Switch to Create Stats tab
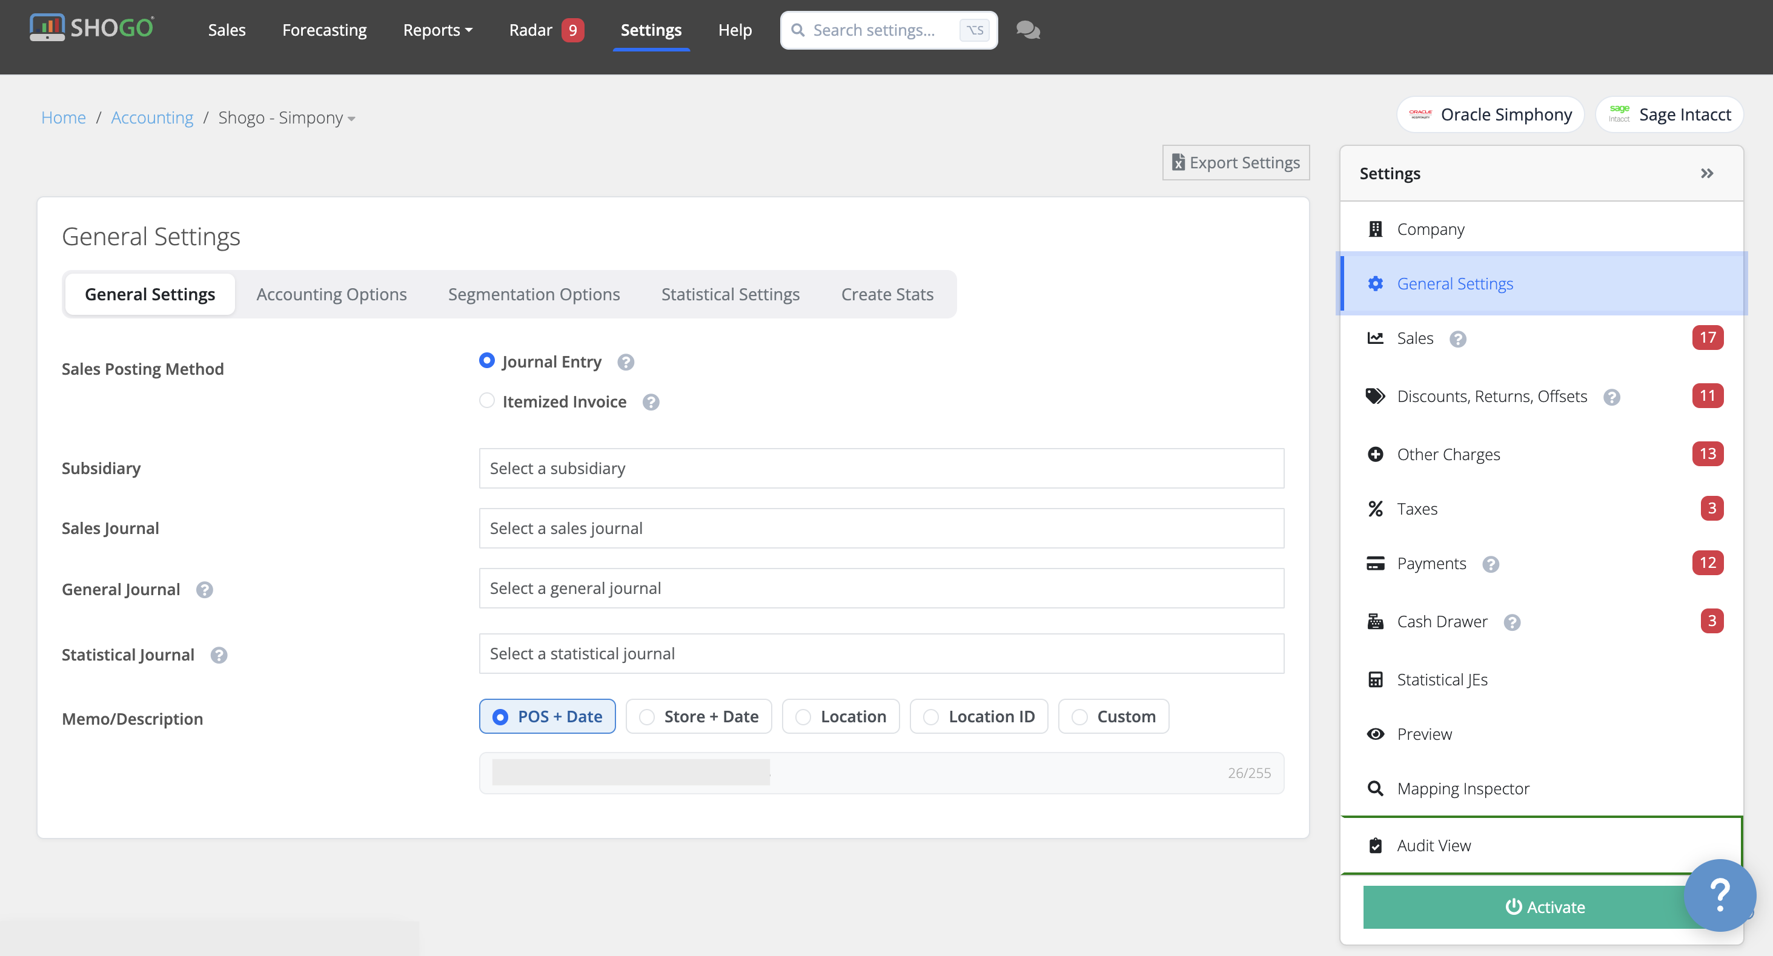 point(887,294)
